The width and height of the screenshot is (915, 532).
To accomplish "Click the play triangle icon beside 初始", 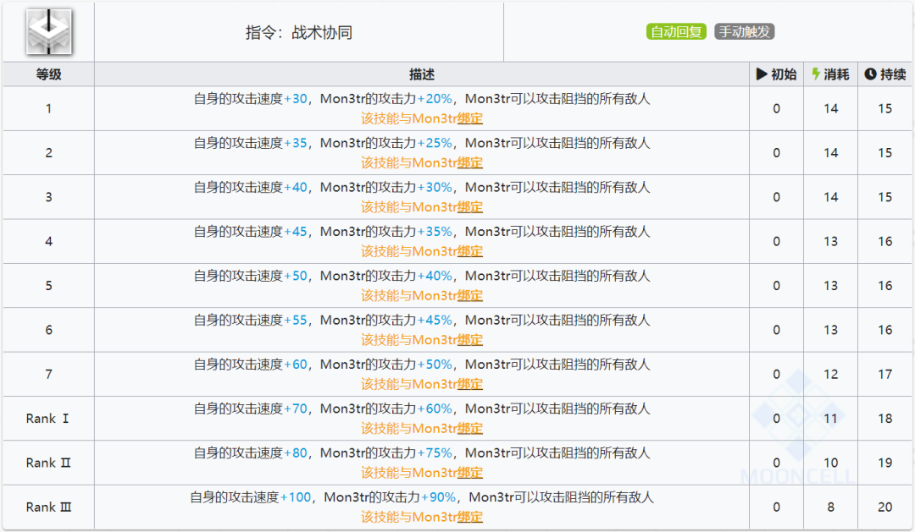I will pyautogui.click(x=763, y=74).
